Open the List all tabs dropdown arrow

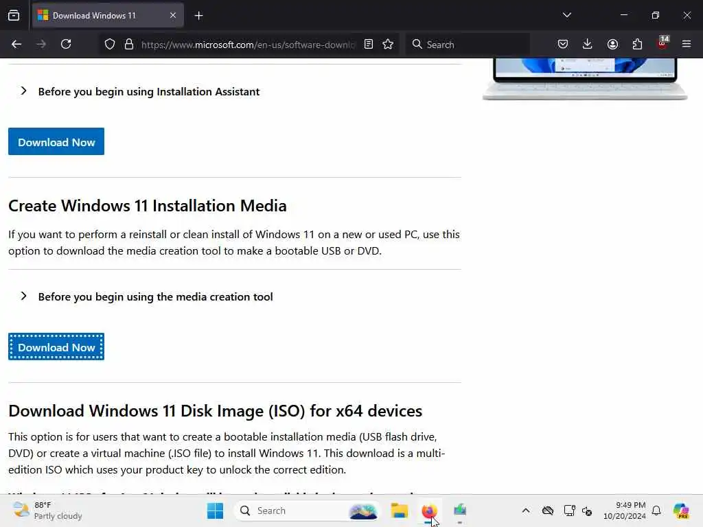[566, 15]
